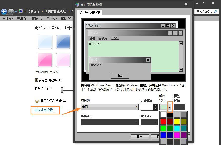The image size is (221, 145).
Task: Open the recent pages dropdown beside Forward
Action: [x=16, y=12]
